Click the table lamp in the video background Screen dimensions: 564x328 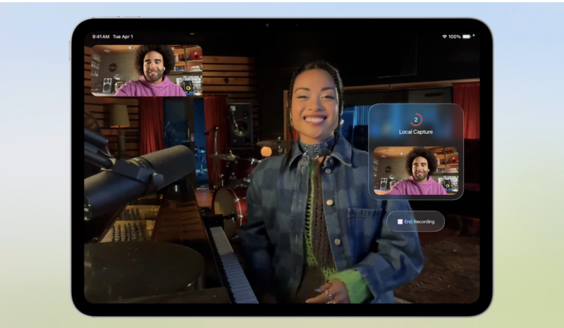point(118,116)
